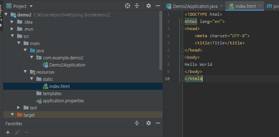Fold the body tag at line 7
The height and width of the screenshot is (137, 279).
point(183,57)
